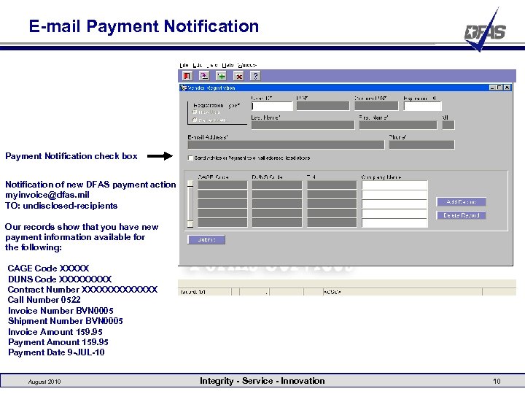Click the first TIN row cell
The height and width of the screenshot is (394, 525).
[x=332, y=185]
